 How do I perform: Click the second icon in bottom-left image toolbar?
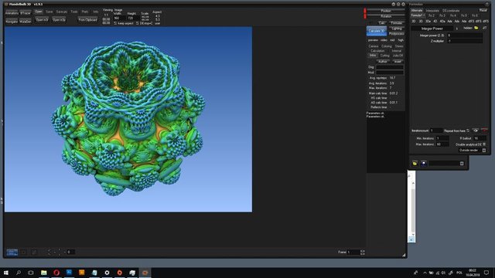[24, 253]
